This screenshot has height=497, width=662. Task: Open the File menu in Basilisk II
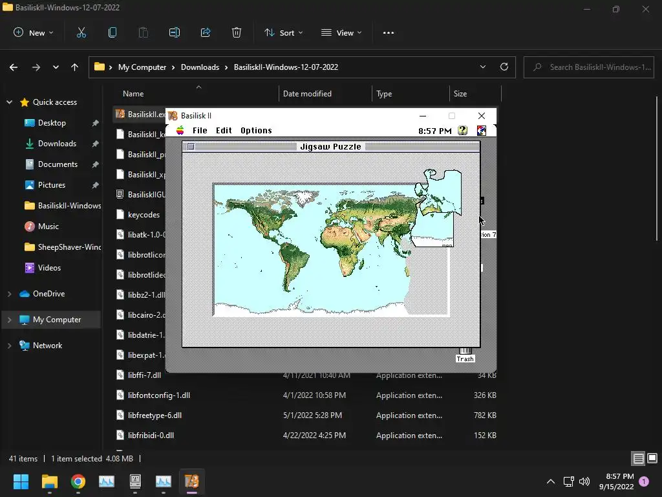pos(200,131)
